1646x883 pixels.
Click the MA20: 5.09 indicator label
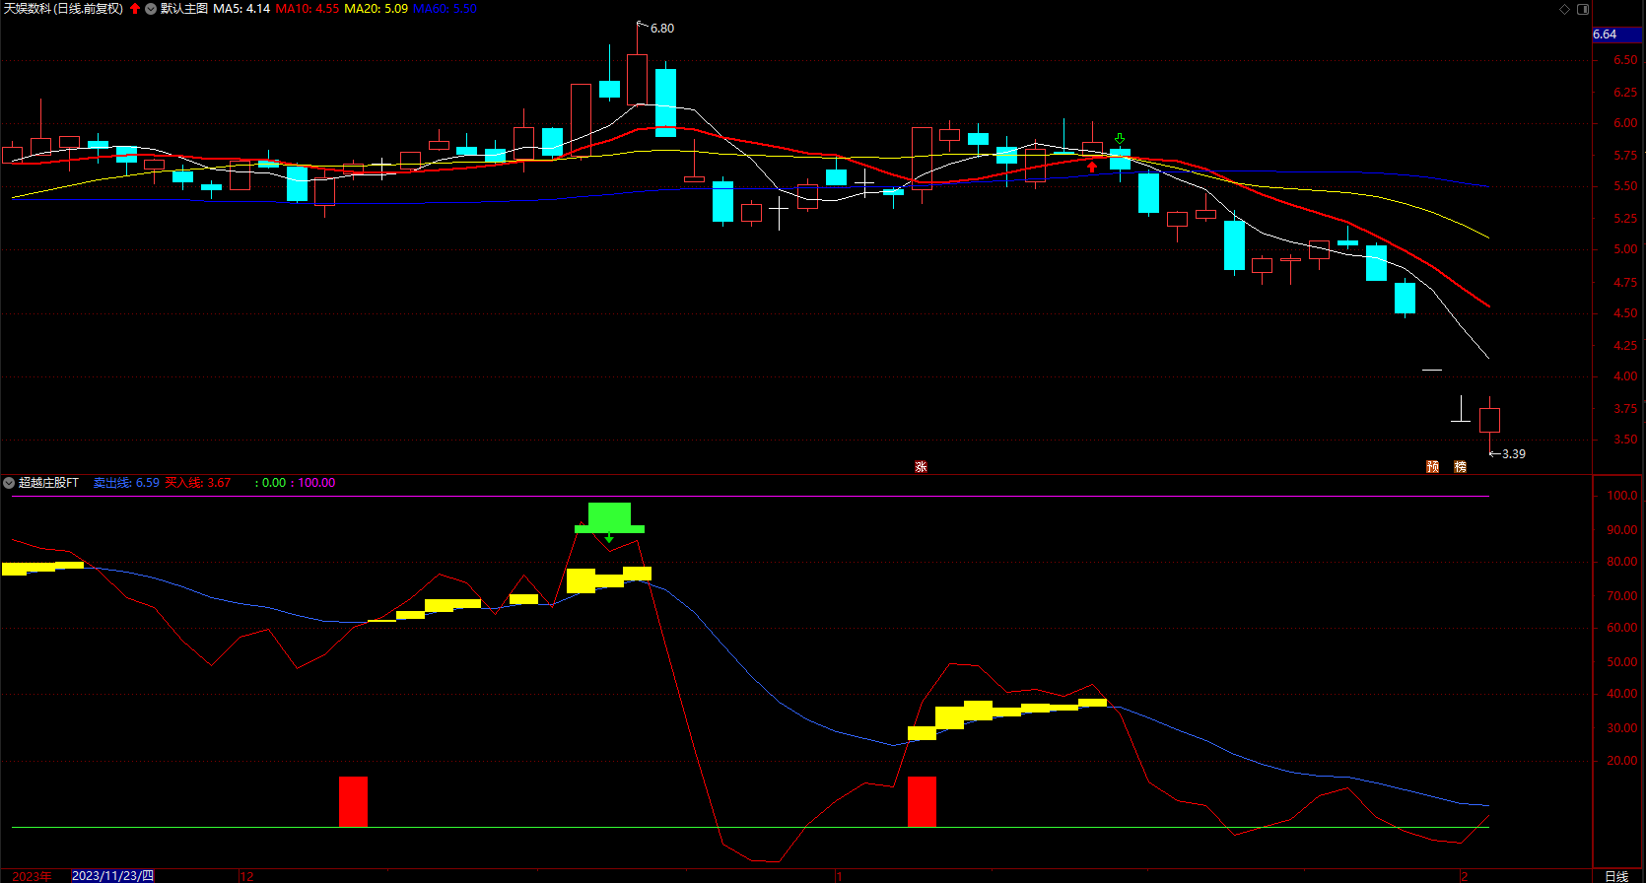click(x=376, y=9)
